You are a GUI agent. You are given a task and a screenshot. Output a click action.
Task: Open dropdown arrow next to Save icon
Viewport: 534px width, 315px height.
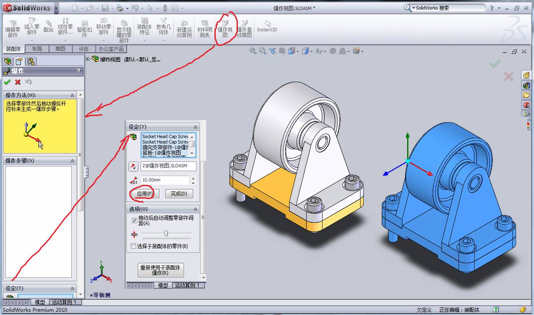pyautogui.click(x=112, y=8)
